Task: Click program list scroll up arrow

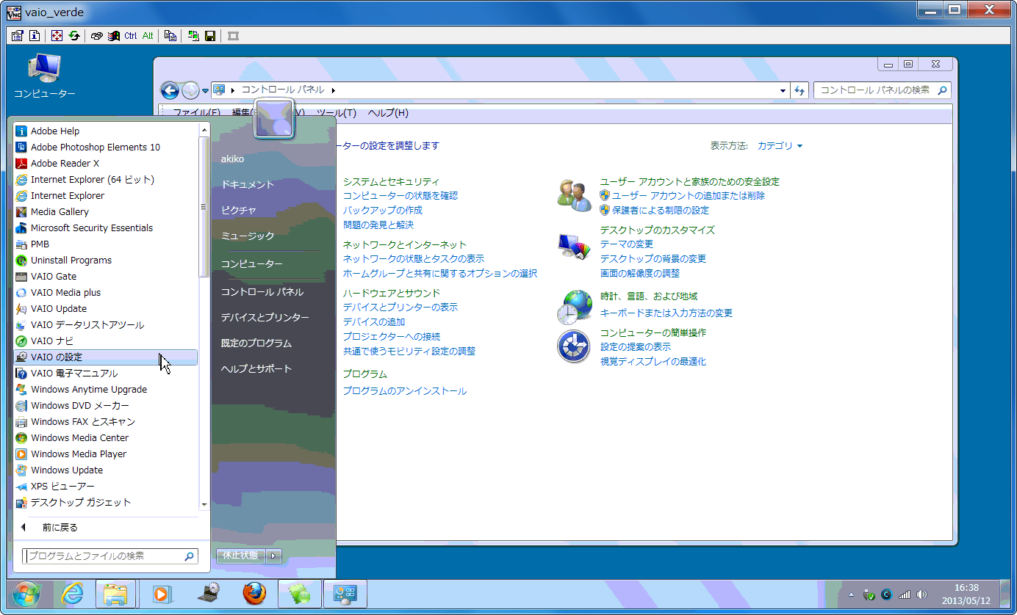Action: click(x=204, y=128)
